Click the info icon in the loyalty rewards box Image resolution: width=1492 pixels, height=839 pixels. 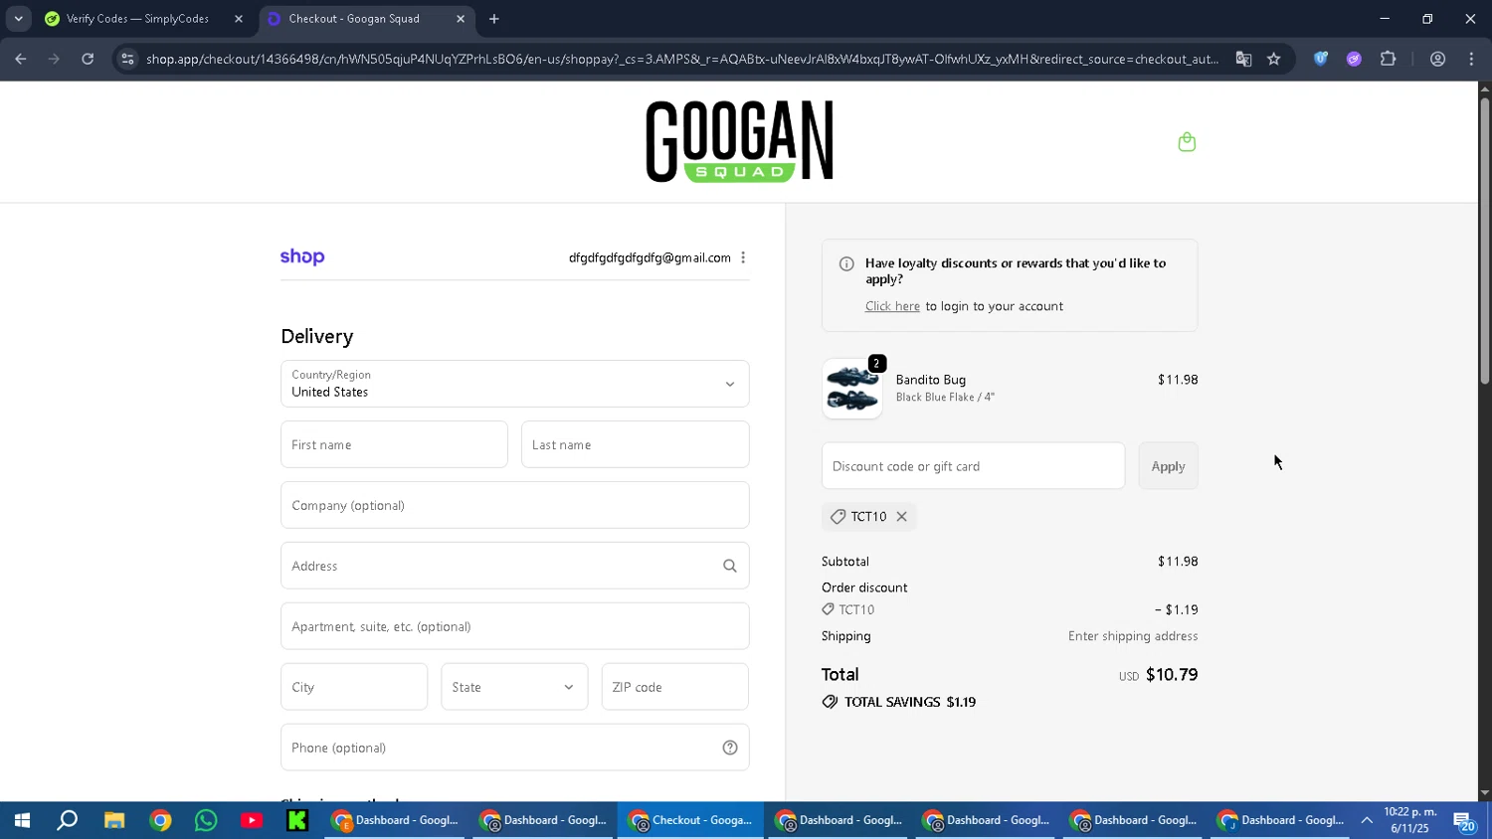846,263
